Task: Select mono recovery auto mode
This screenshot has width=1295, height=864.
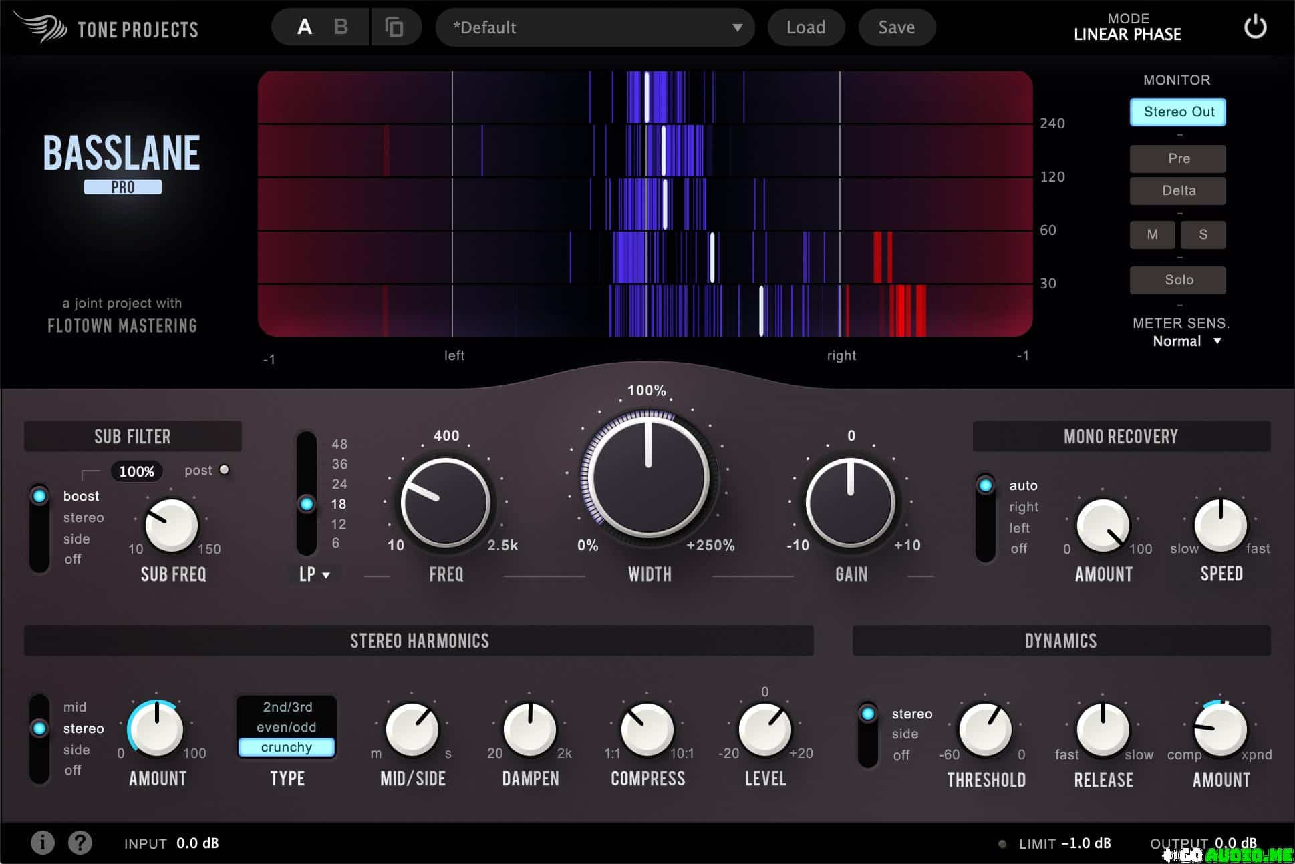Action: click(x=1023, y=485)
